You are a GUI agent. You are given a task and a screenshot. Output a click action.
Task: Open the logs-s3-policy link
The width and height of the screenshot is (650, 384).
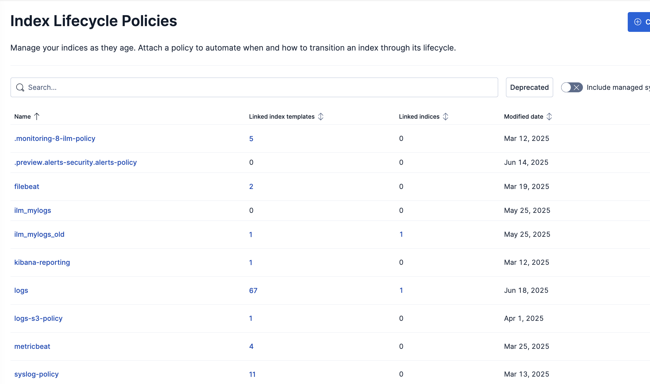[38, 318]
